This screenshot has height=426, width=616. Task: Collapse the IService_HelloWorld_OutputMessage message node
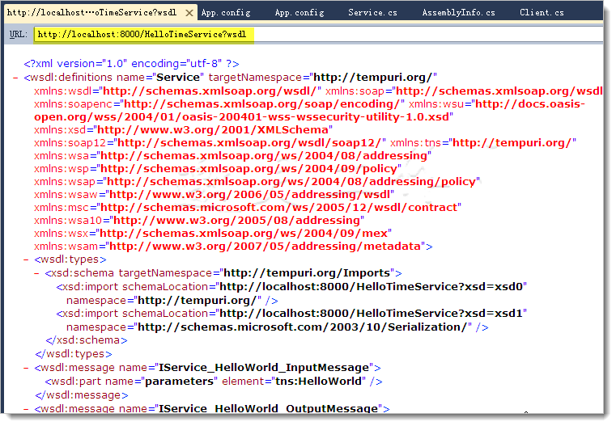26,409
